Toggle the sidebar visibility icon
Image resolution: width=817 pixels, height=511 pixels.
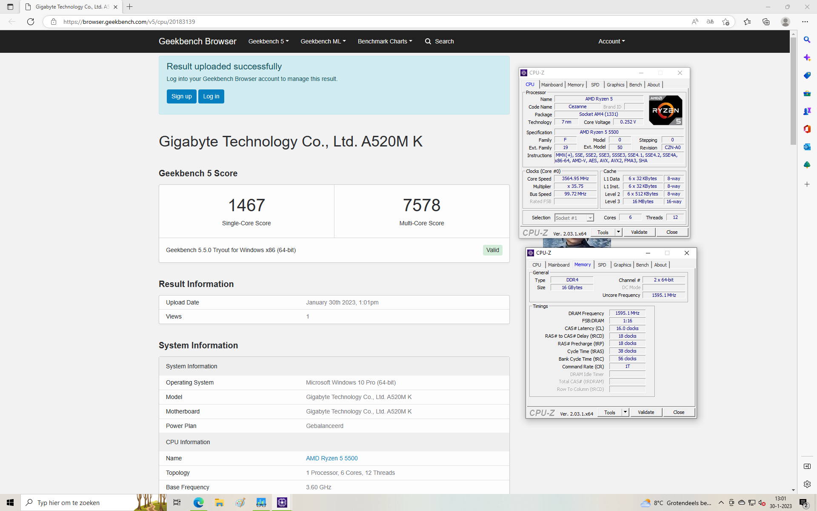(807, 466)
